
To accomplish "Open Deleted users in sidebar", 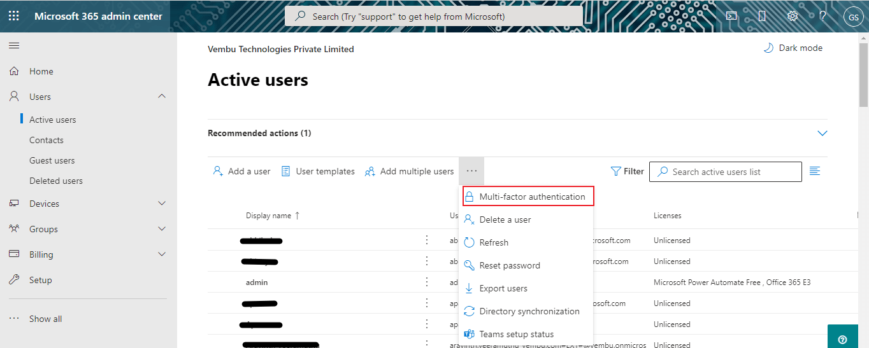I will click(x=56, y=181).
